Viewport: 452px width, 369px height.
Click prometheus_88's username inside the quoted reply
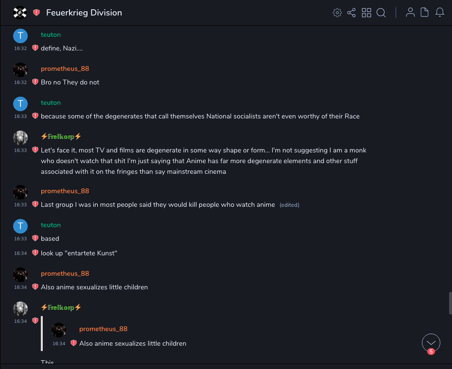(x=103, y=329)
